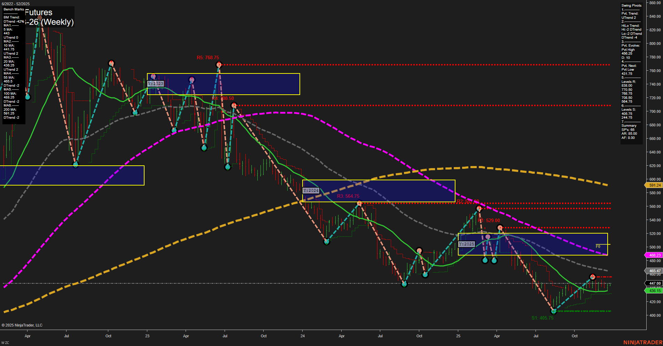Click the teal swing low marker near S1 405.75
663x346 pixels.
point(554,312)
